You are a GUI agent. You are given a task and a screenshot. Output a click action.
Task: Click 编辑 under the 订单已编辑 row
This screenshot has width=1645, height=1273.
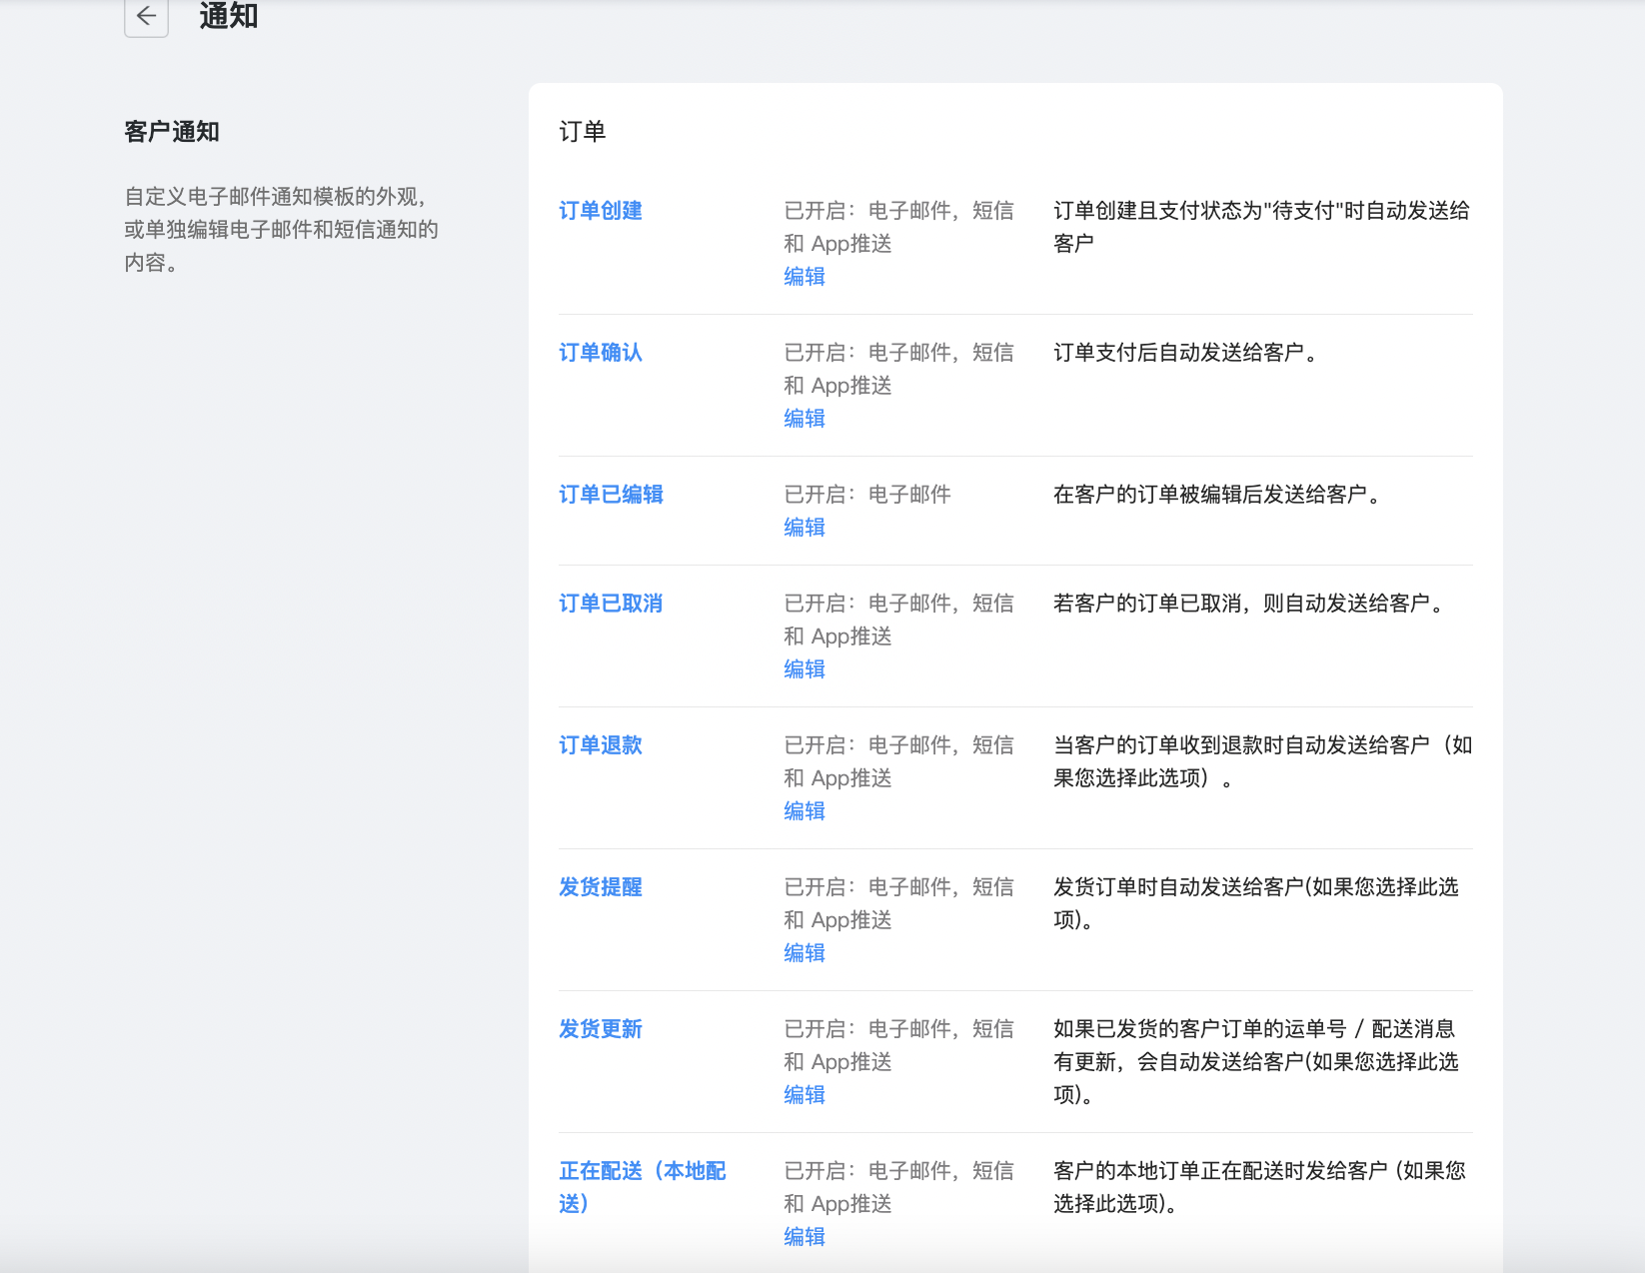click(805, 528)
